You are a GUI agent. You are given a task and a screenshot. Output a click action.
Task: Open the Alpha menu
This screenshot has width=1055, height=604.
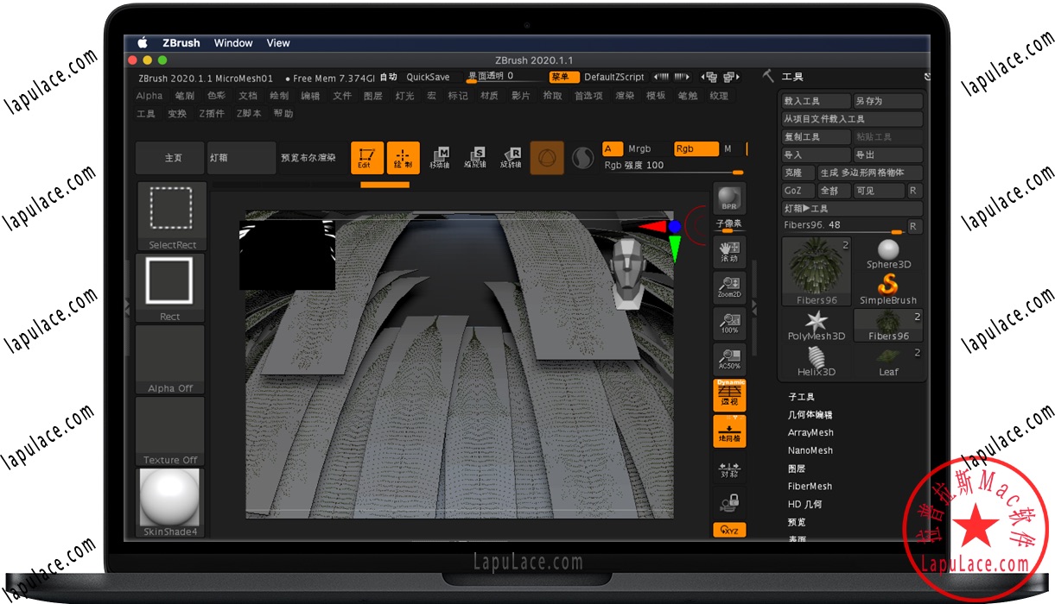(149, 96)
